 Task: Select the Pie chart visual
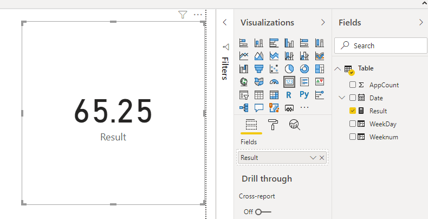click(289, 69)
